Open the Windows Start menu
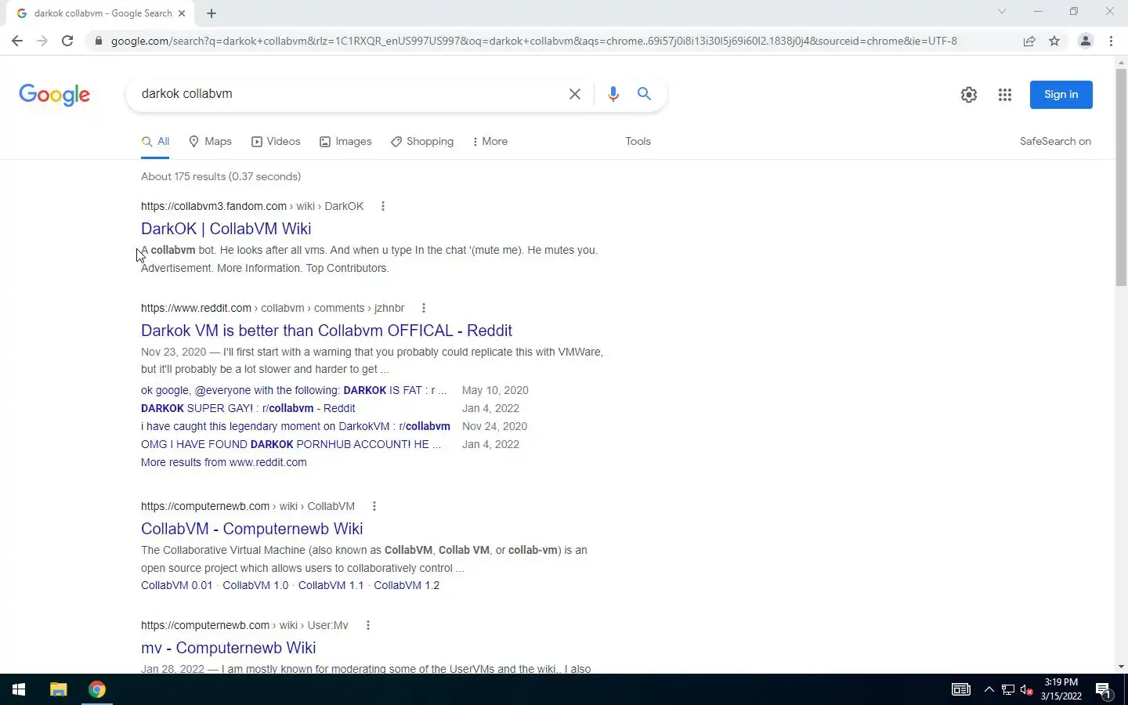 19,689
